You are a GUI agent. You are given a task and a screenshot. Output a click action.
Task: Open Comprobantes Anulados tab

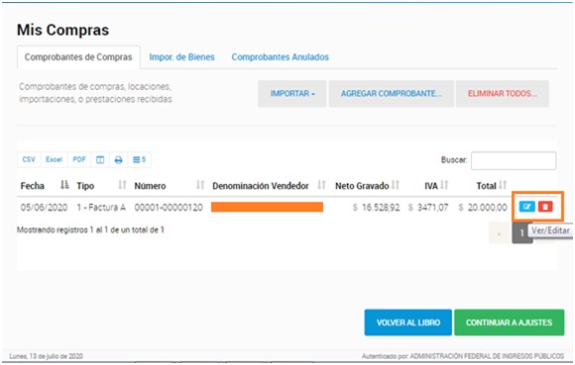281,57
